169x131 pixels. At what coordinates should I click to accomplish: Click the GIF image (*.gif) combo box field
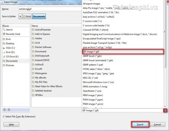pyautogui.click(x=123, y=110)
